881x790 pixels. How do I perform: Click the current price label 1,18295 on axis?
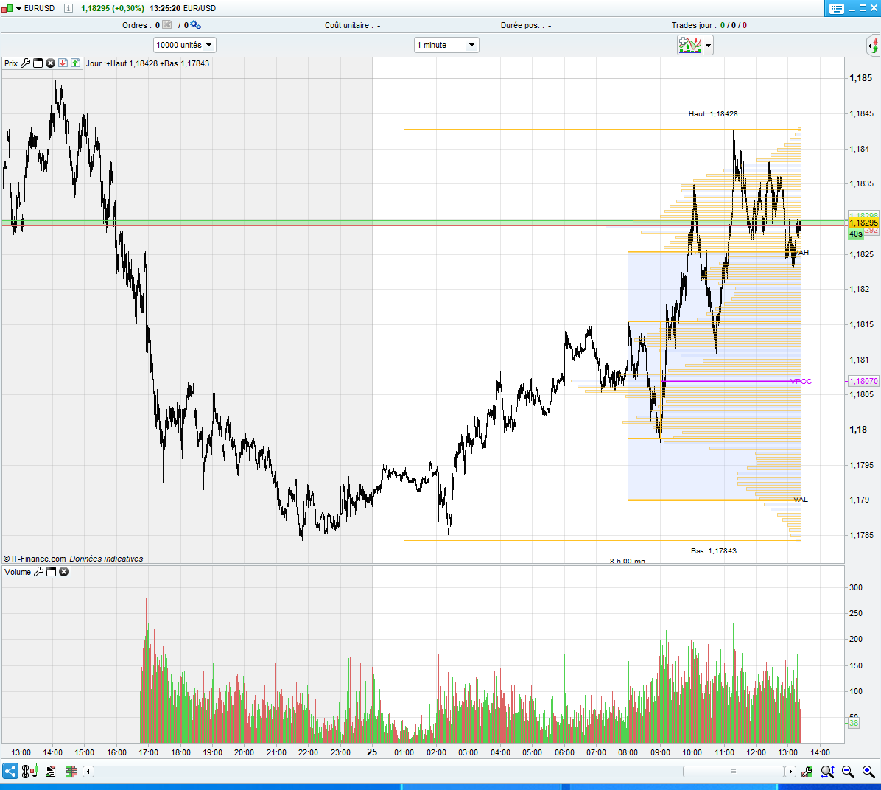point(863,223)
